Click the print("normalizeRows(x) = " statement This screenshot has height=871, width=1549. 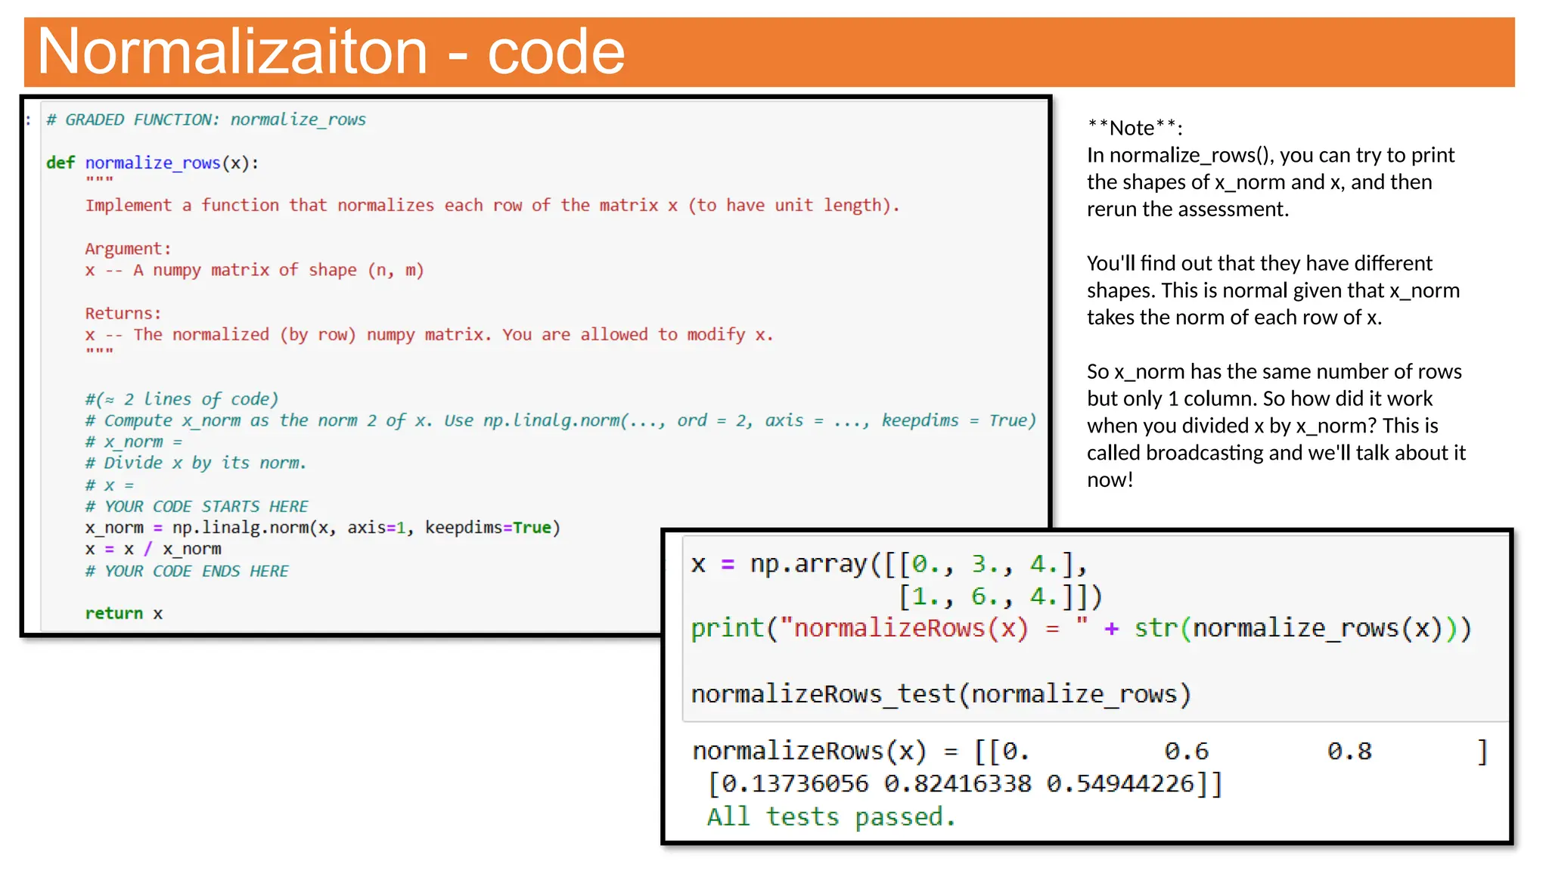[1082, 628]
